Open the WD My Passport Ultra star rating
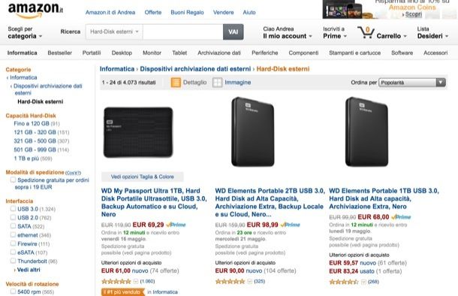The width and height of the screenshot is (458, 296). pyautogui.click(x=116, y=282)
